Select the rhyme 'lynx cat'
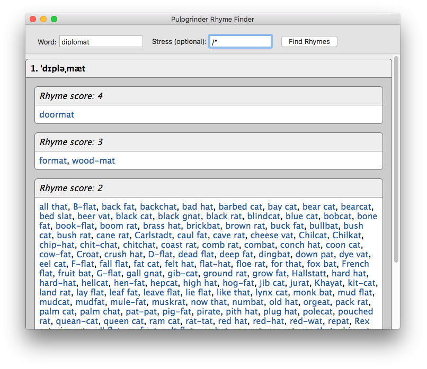The image size is (427, 369). coord(271,293)
